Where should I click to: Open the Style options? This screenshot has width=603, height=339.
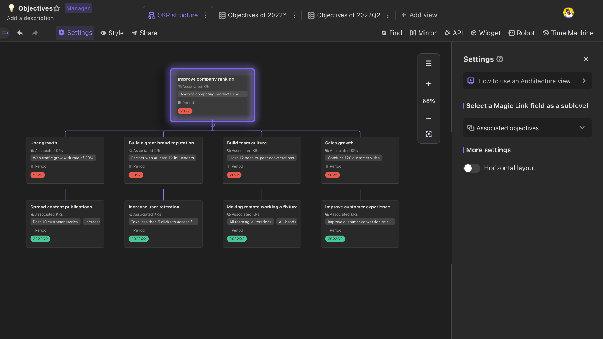tap(112, 33)
